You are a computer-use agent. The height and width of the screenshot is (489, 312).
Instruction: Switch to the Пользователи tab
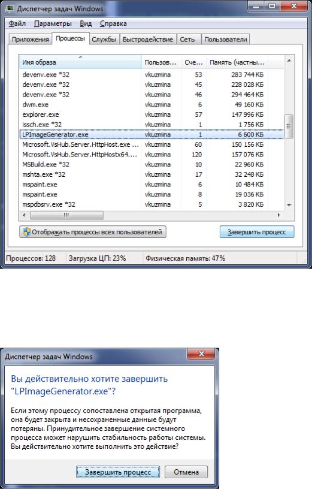click(x=226, y=40)
